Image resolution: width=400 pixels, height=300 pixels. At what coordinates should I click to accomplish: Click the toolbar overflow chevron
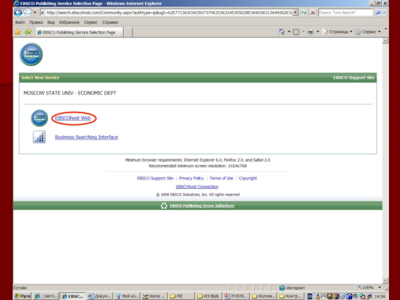(385, 29)
